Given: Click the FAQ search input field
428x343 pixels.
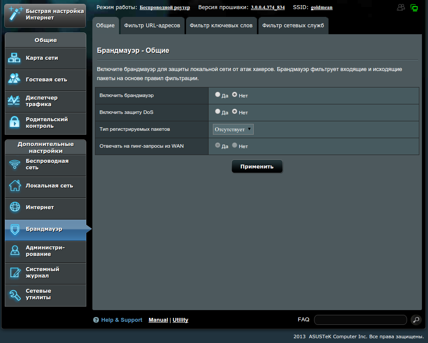Looking at the screenshot, I should click(360, 320).
